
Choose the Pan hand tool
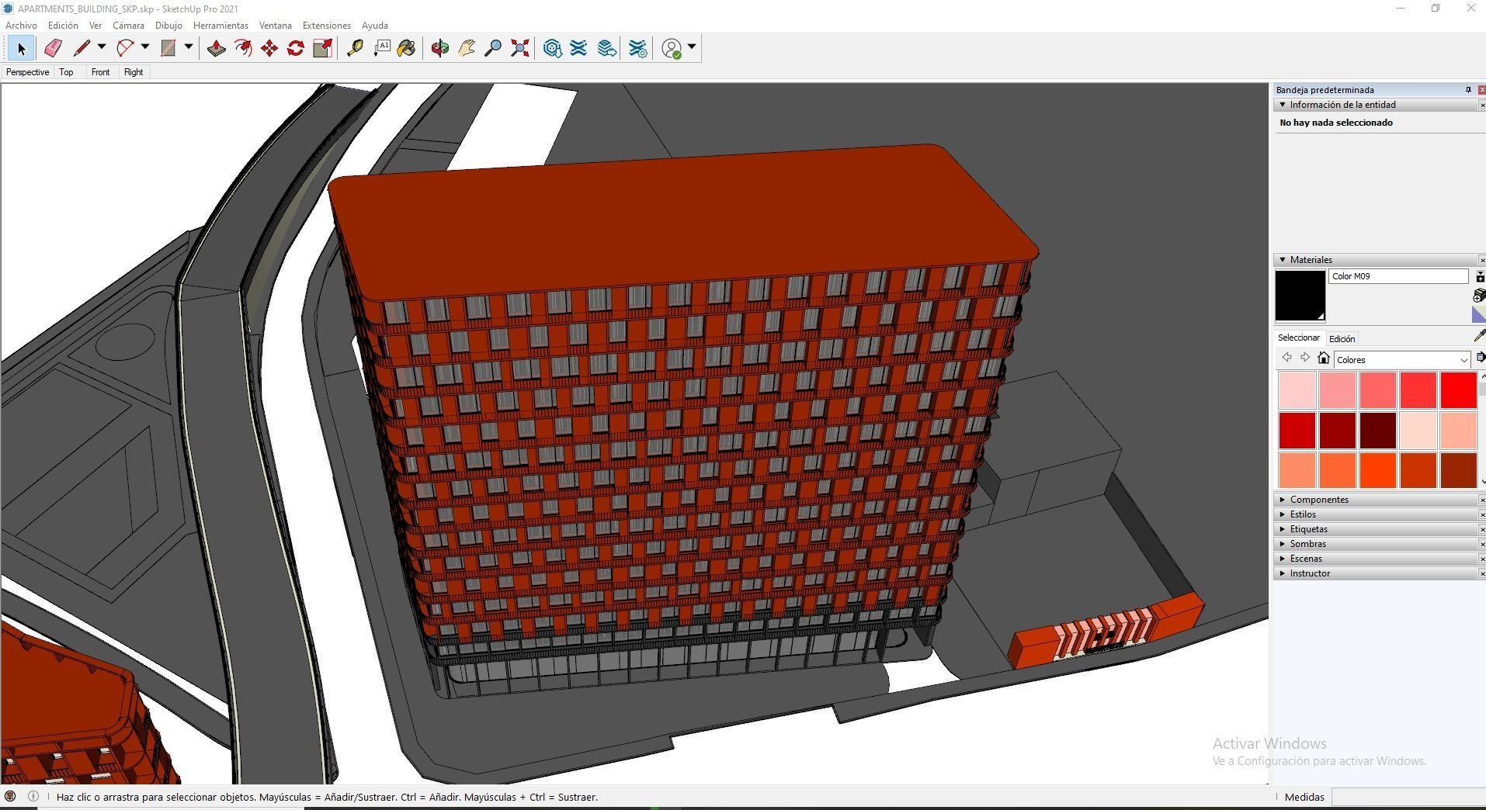pyautogui.click(x=467, y=48)
